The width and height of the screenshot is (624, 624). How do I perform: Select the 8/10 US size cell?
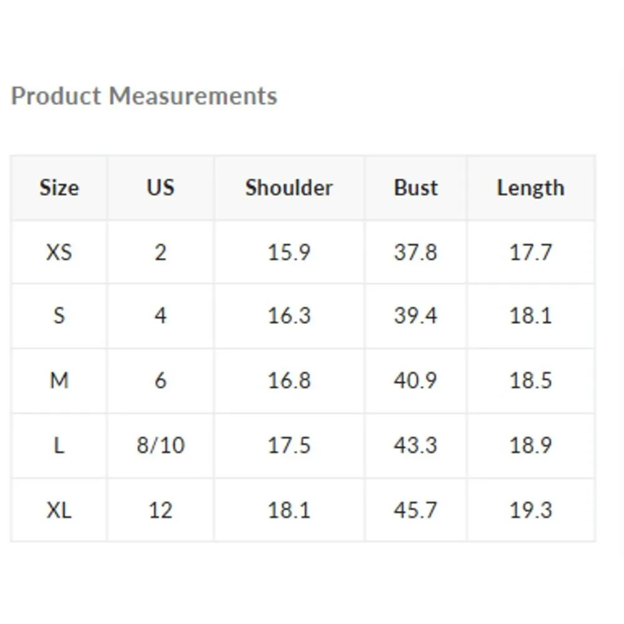160,445
